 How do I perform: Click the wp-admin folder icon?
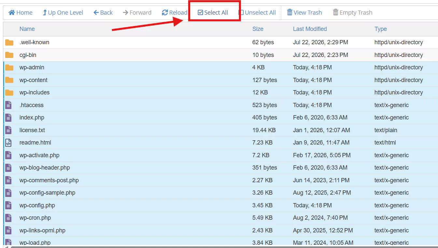pyautogui.click(x=9, y=67)
